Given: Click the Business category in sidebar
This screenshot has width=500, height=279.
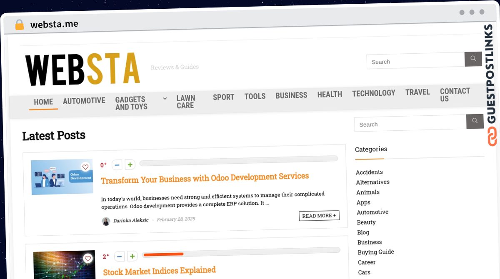Looking at the screenshot, I should (x=370, y=242).
